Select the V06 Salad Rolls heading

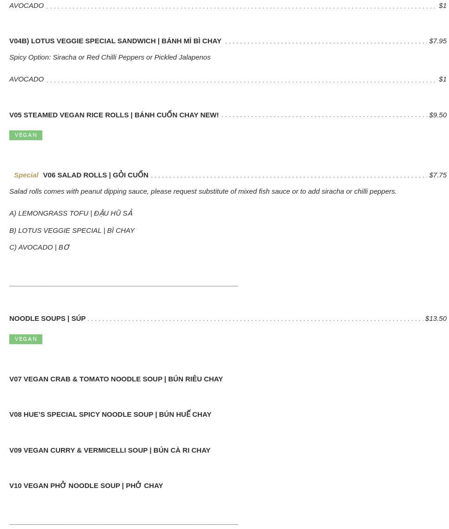96,175
